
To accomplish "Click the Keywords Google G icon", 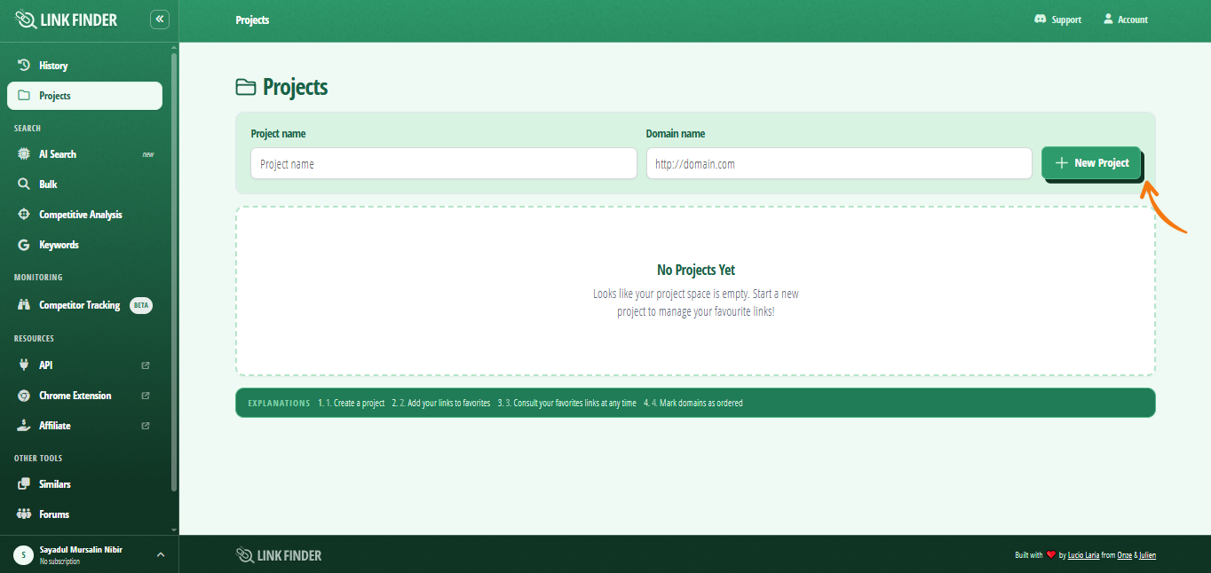I will point(24,245).
